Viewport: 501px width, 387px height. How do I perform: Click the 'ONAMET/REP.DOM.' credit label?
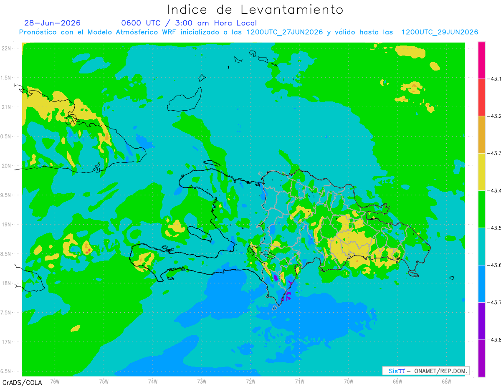pos(440,371)
